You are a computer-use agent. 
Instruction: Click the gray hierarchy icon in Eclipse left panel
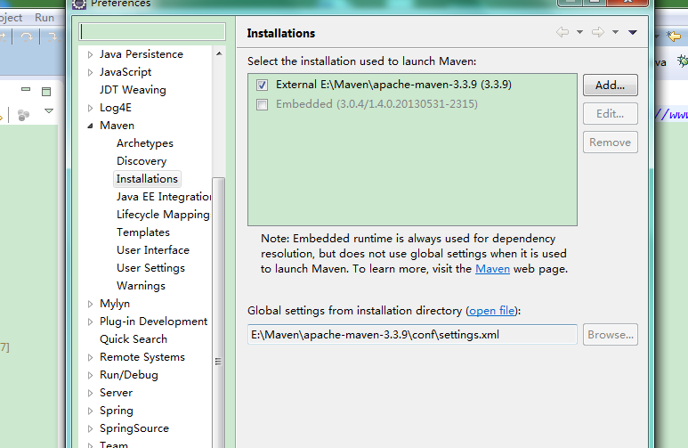point(23,115)
